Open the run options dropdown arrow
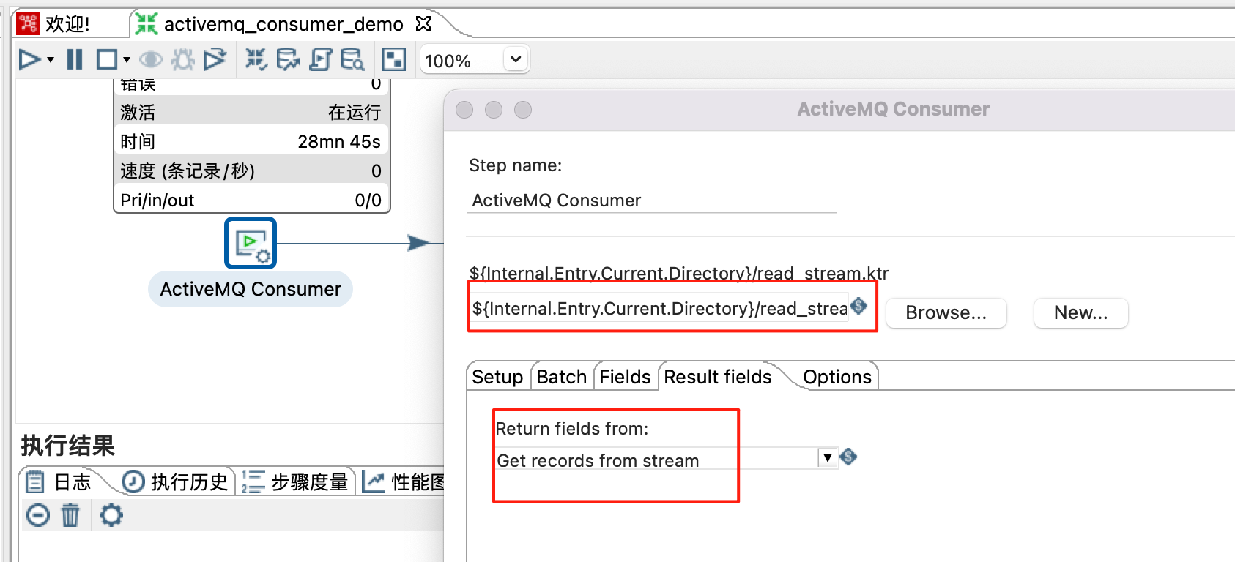This screenshot has height=562, width=1235. click(x=51, y=60)
